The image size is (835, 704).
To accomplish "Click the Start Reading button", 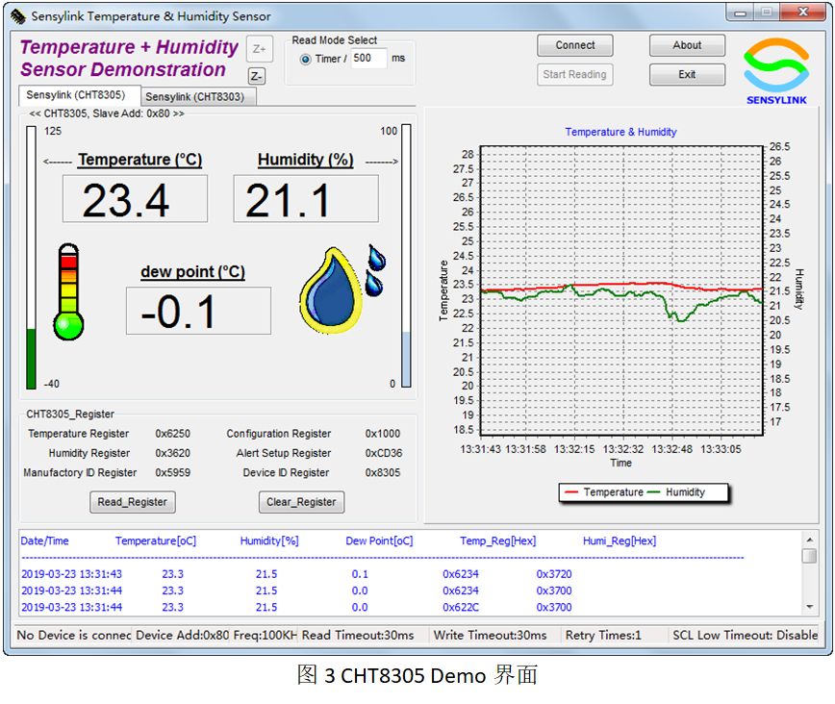I will pyautogui.click(x=574, y=75).
